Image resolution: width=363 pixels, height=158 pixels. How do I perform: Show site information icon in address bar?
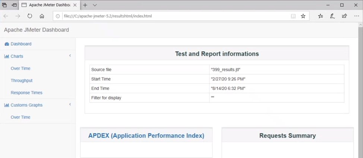(x=58, y=16)
